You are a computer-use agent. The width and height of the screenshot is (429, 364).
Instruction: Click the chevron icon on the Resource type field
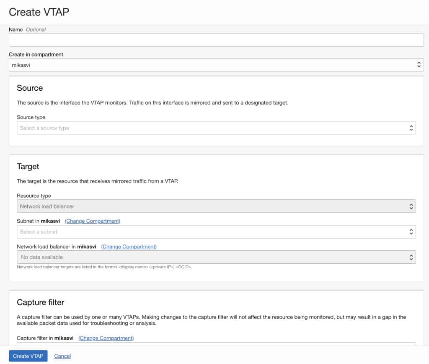[411, 206]
